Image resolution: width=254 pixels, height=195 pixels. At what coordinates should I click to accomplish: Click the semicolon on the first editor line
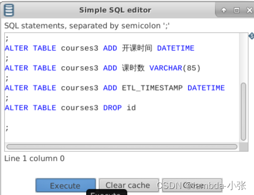pos(7,39)
